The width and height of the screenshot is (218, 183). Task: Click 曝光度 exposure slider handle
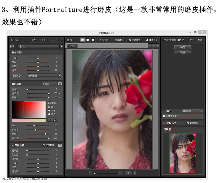click(49, 138)
